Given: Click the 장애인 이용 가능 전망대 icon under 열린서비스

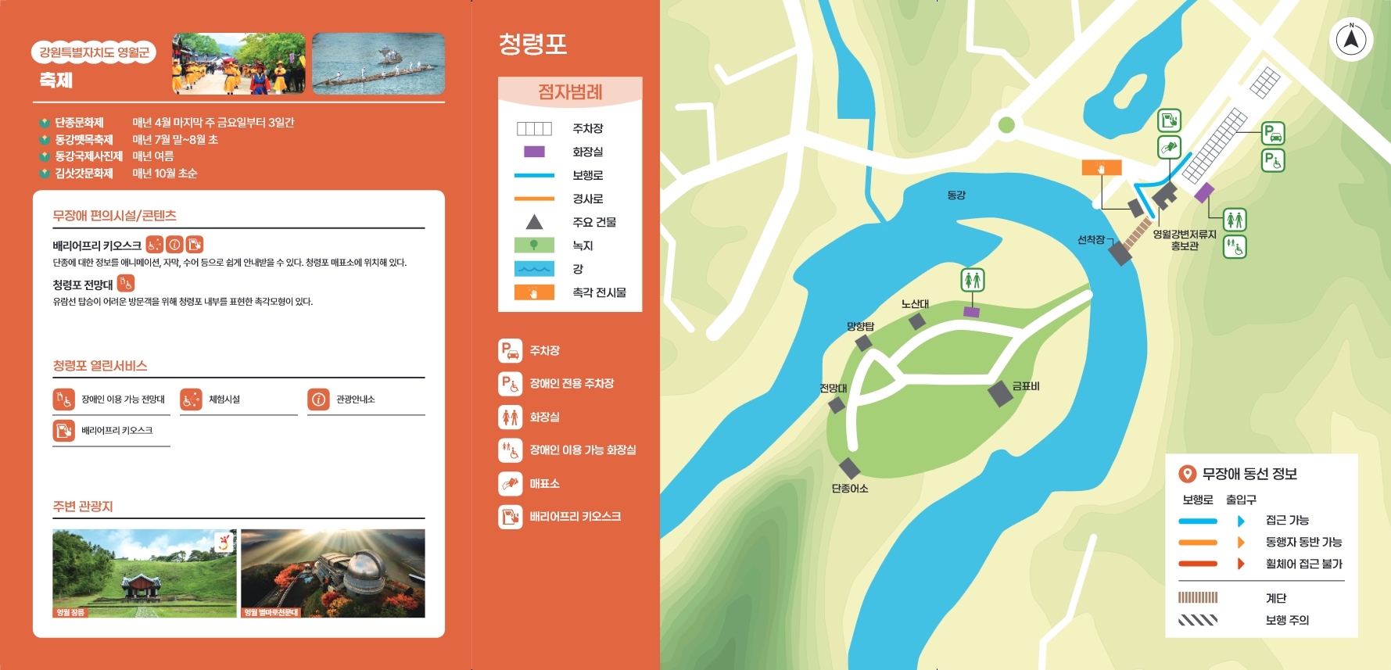Looking at the screenshot, I should pos(63,399).
